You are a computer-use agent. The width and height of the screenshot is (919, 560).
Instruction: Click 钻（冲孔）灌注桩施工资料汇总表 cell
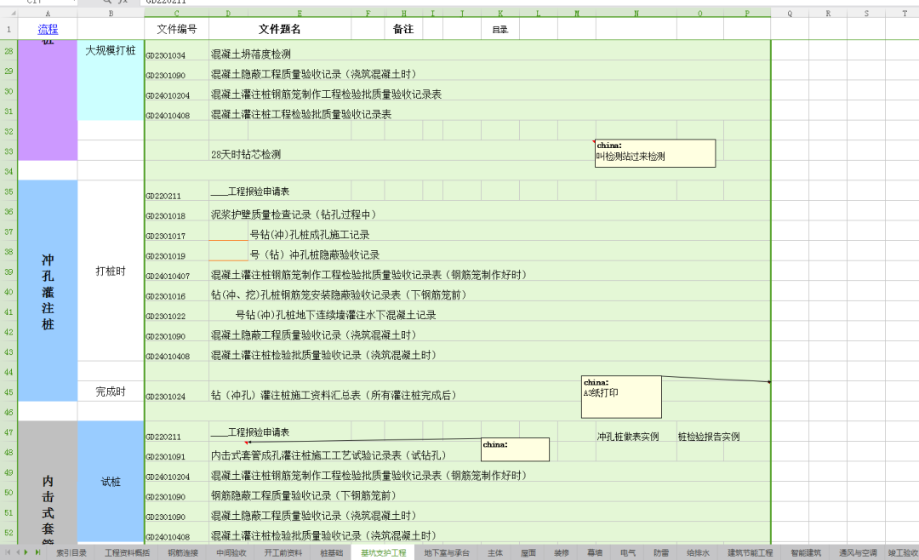(334, 395)
